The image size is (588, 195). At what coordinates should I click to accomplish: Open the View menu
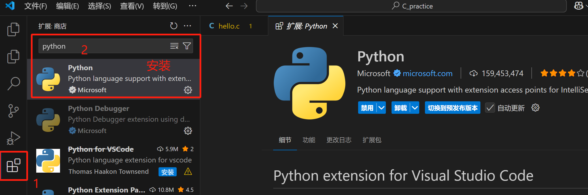pos(132,6)
